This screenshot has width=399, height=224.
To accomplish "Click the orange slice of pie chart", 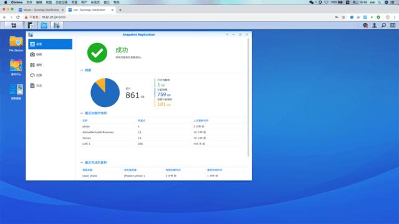I will [x=102, y=84].
